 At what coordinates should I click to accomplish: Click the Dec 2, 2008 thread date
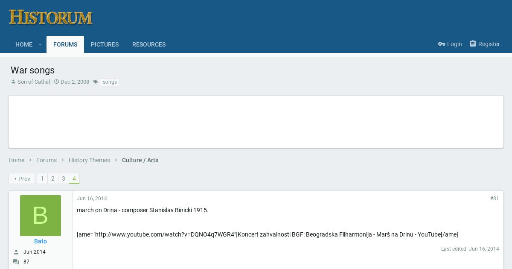point(75,82)
